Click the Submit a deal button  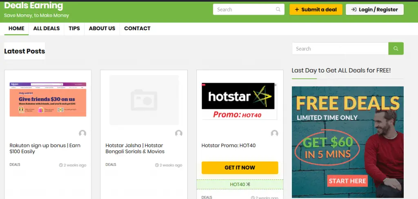pos(316,10)
